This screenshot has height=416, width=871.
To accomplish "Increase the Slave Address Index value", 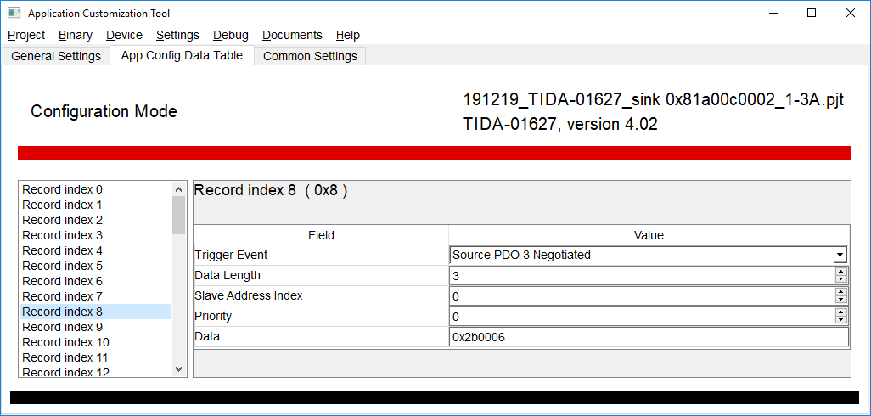I will pyautogui.click(x=841, y=292).
